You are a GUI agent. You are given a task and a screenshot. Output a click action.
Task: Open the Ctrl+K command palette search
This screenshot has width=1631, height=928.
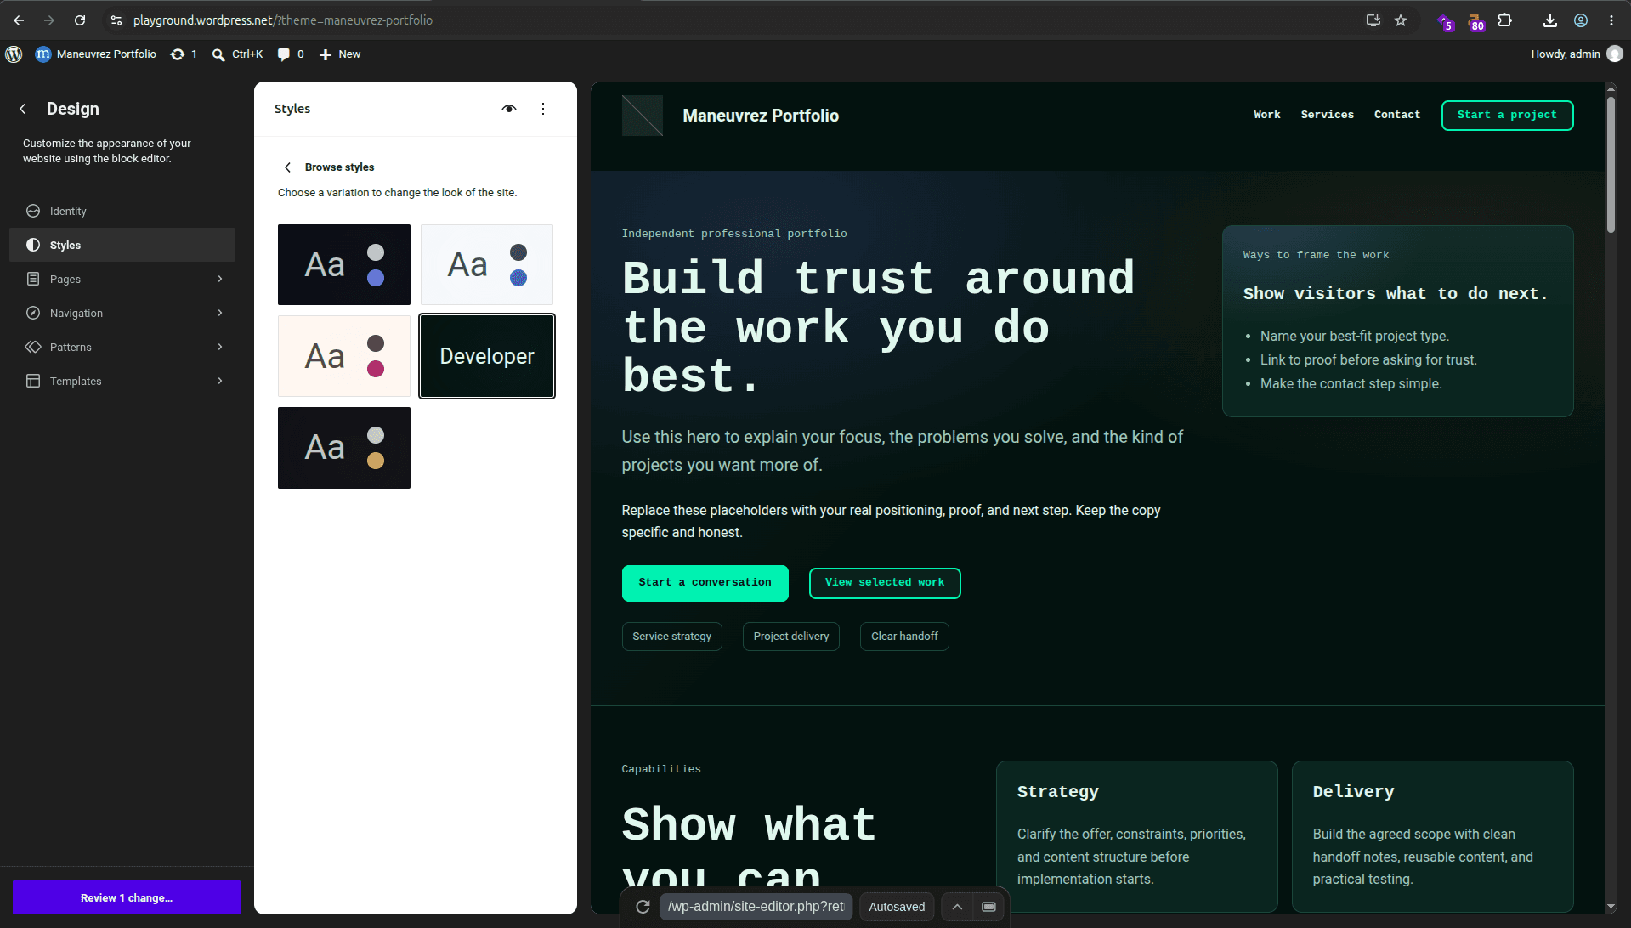point(237,54)
